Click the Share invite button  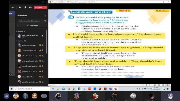click(32, 26)
